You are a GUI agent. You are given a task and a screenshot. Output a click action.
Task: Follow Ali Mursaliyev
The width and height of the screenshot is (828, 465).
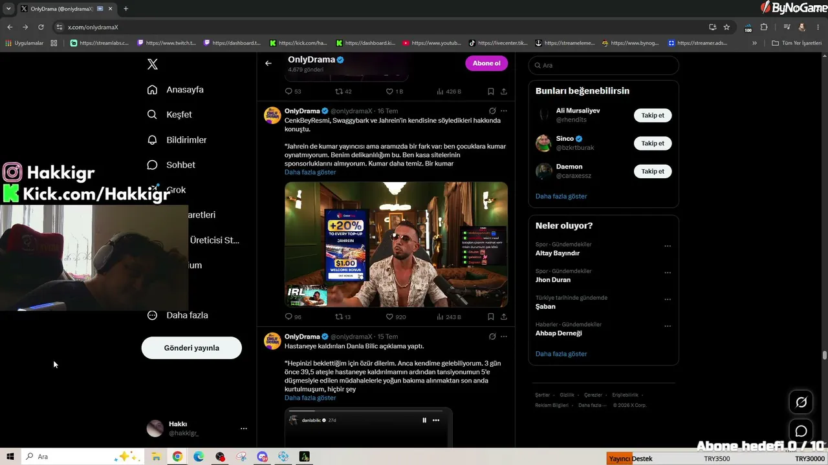pyautogui.click(x=653, y=116)
